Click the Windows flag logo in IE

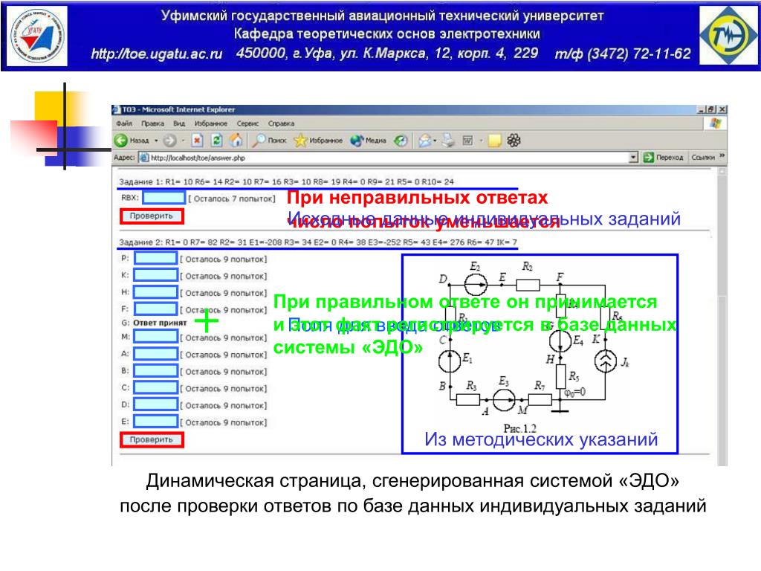click(x=715, y=123)
